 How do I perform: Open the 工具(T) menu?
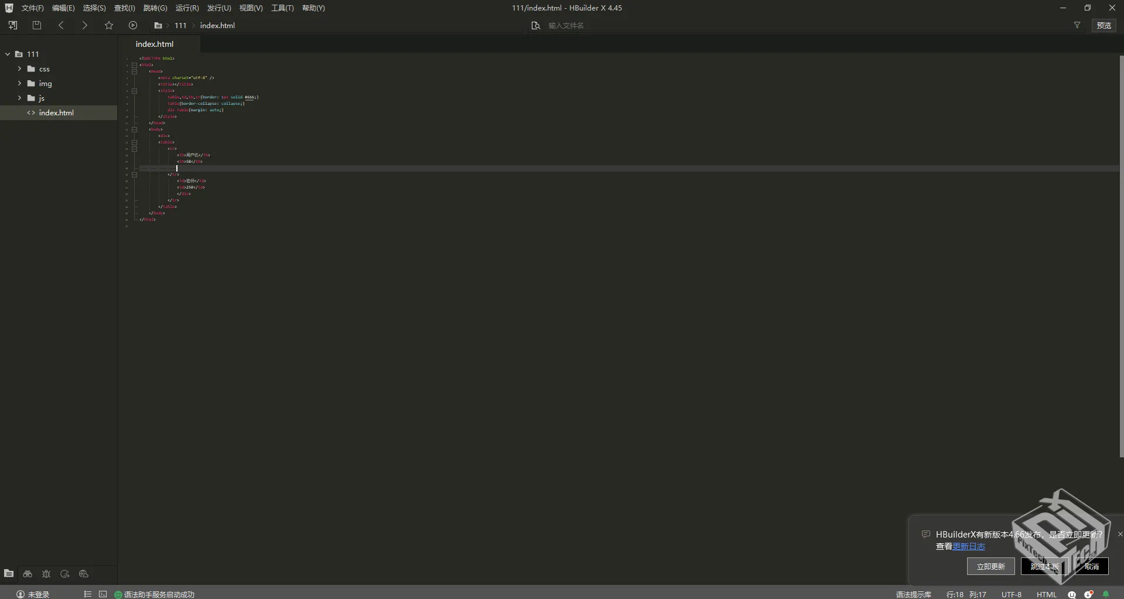click(282, 8)
